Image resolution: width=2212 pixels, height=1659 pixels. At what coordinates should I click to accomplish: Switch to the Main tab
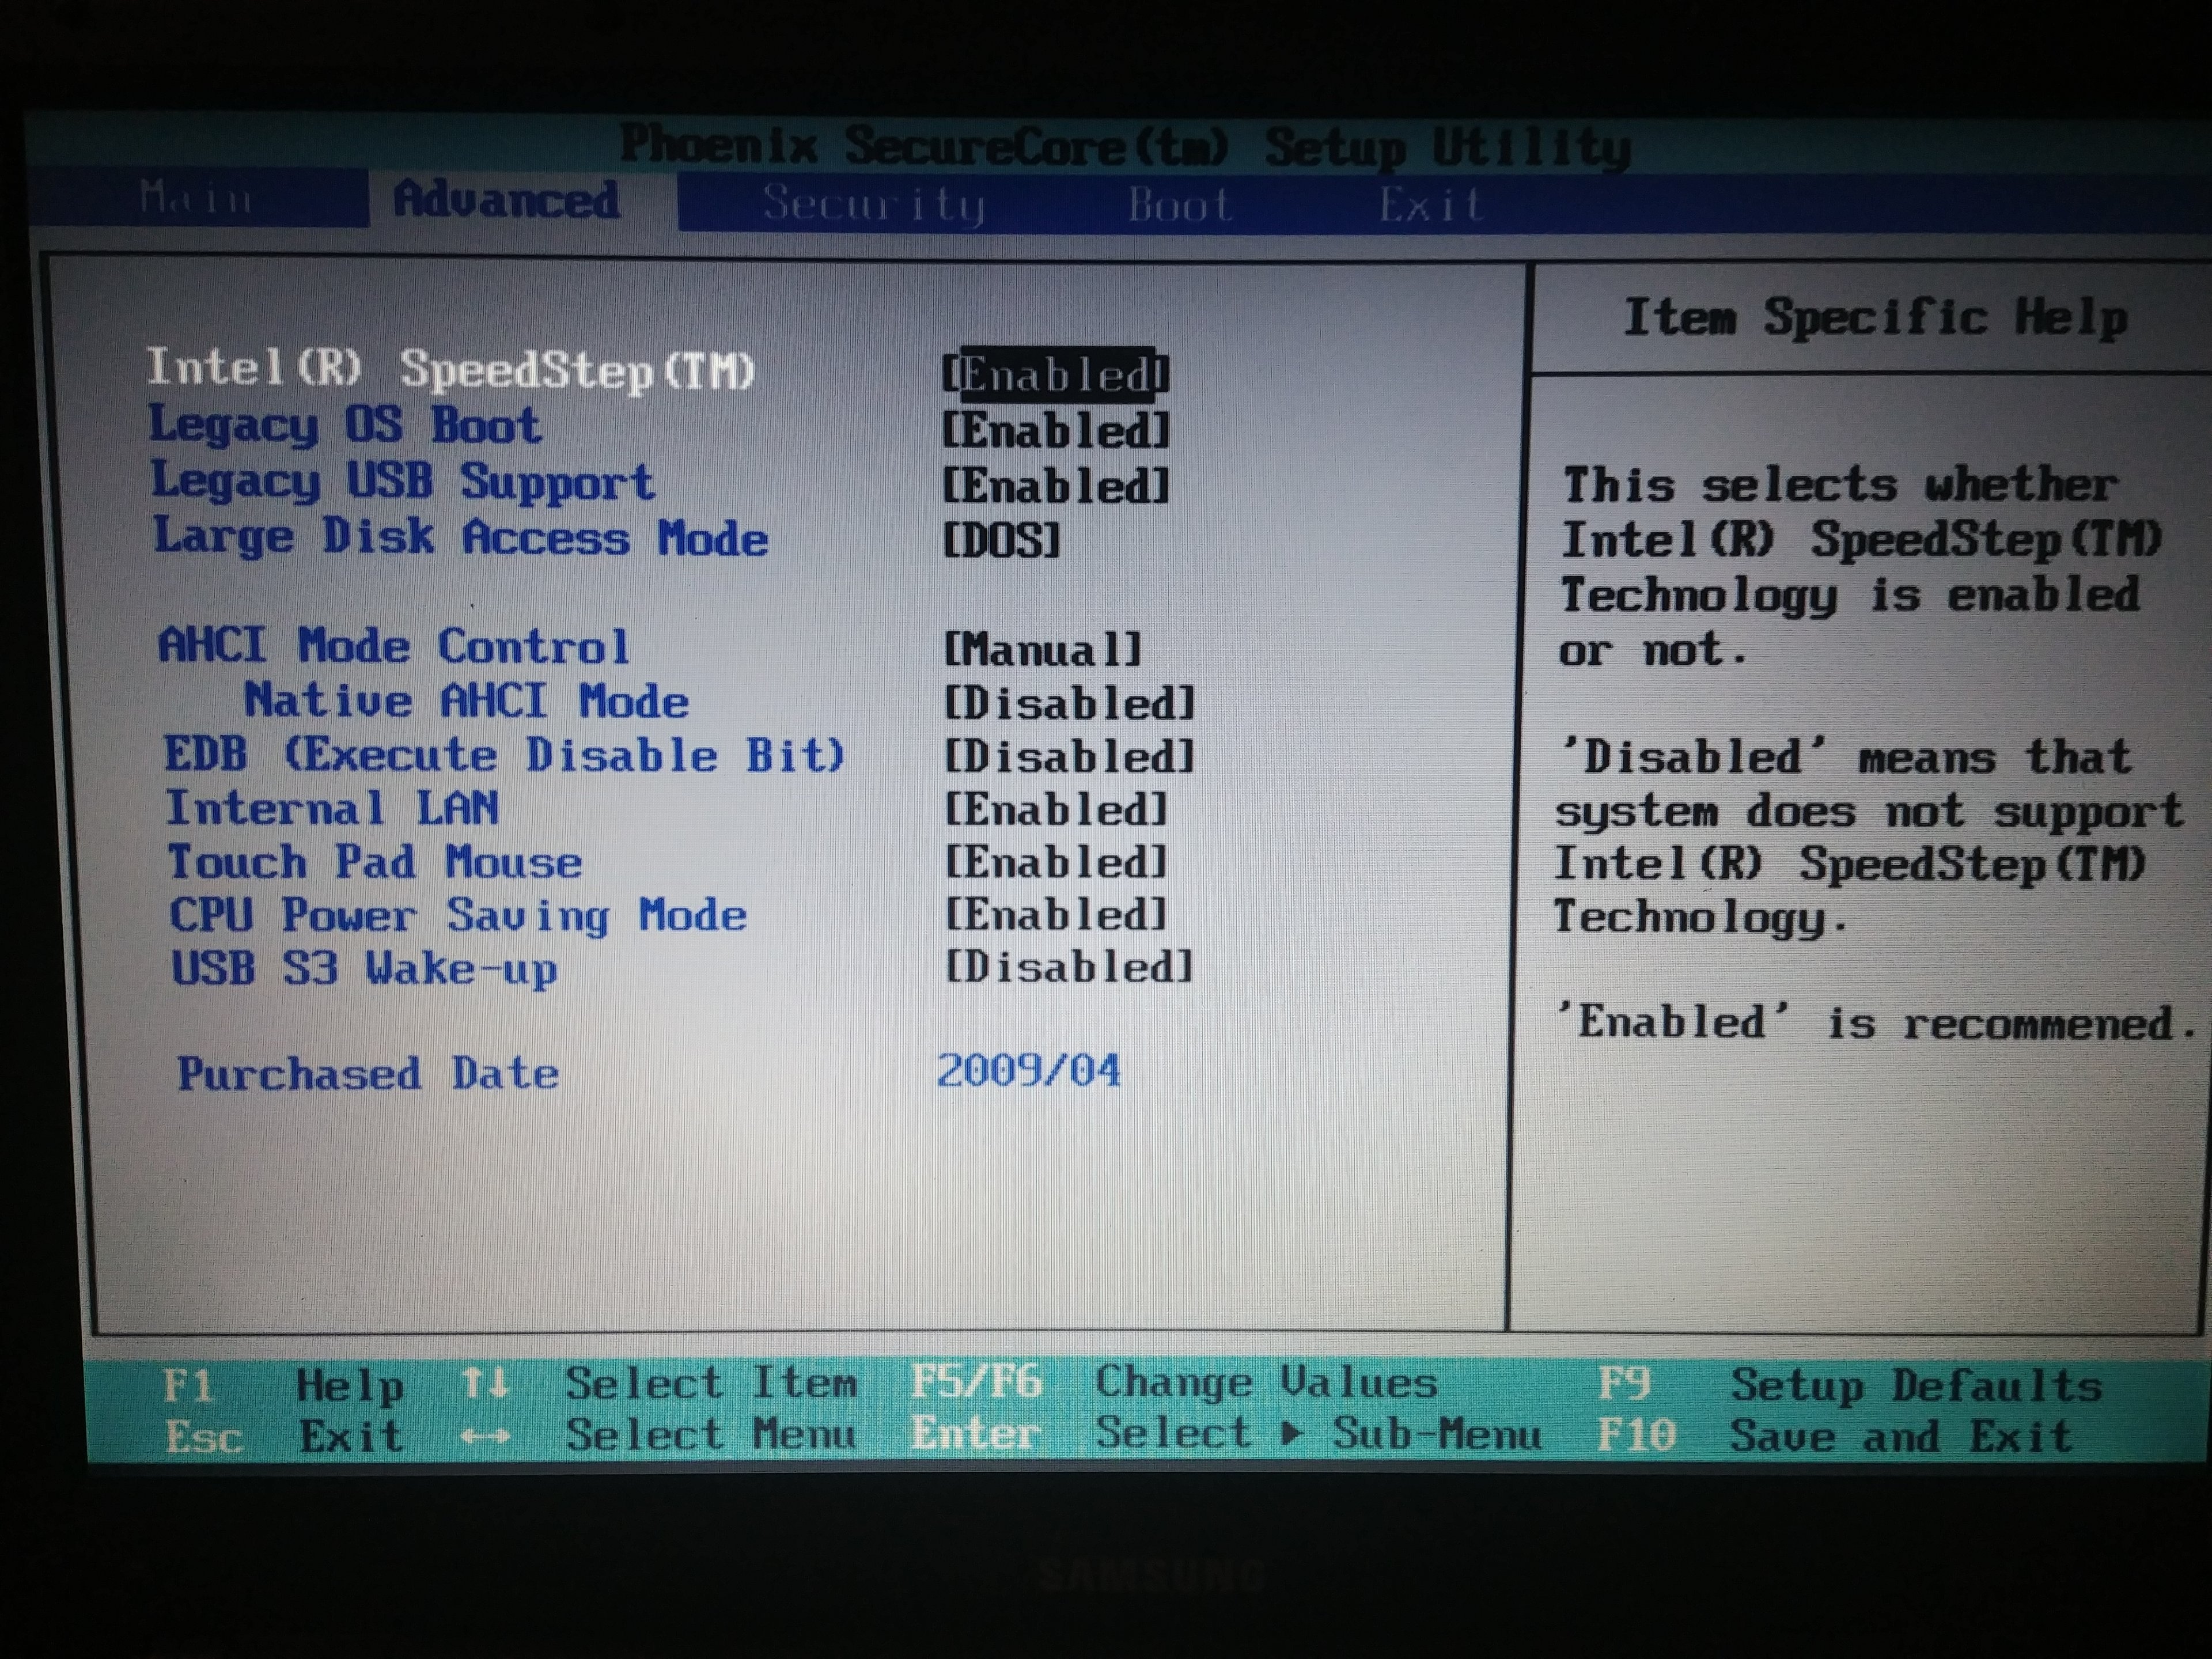(x=196, y=199)
